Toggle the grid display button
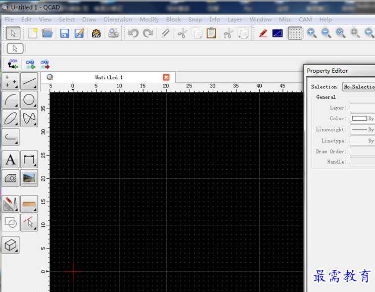Viewport: 375px width, 292px height. (295, 33)
